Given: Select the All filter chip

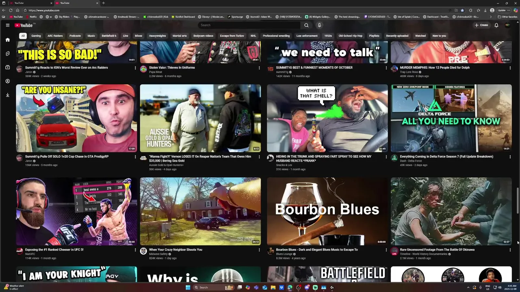Looking at the screenshot, I should pos(23,36).
